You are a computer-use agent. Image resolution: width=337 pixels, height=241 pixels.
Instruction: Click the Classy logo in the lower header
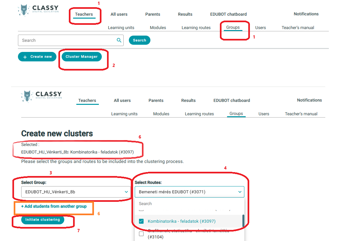click(41, 96)
